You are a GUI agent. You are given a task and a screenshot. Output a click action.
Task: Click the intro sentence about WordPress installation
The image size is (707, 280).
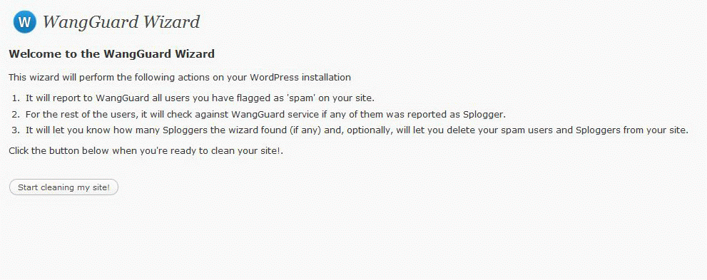(180, 78)
